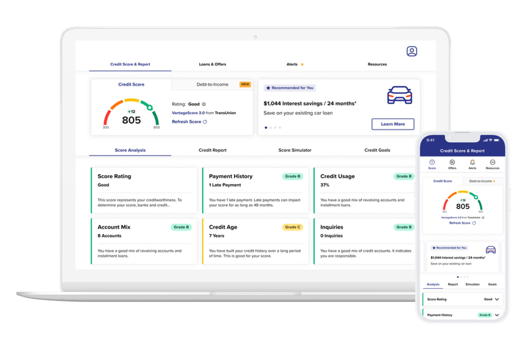
Task: Open the Score Simulator tab
Action: [x=295, y=150]
